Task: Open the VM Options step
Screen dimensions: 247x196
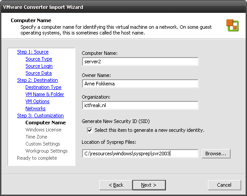Action: tap(38, 101)
